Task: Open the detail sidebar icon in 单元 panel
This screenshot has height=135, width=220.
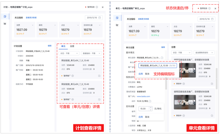Action: tap(117, 18)
